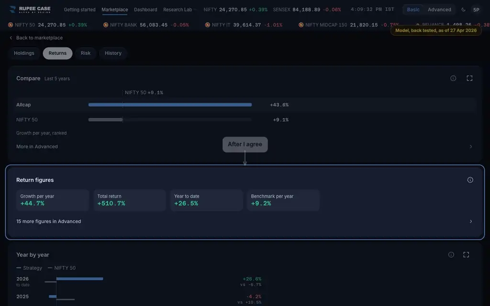This screenshot has width=490, height=306.
Task: Open the Dashboard nav item
Action: [x=145, y=10]
